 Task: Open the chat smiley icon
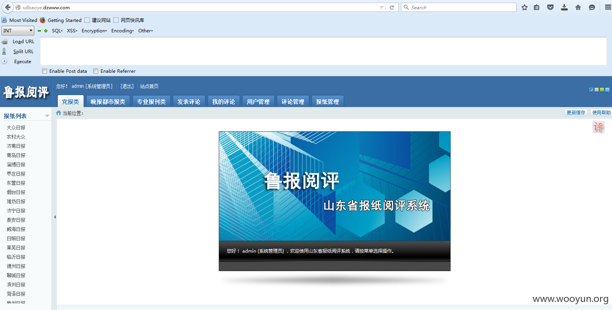click(592, 7)
